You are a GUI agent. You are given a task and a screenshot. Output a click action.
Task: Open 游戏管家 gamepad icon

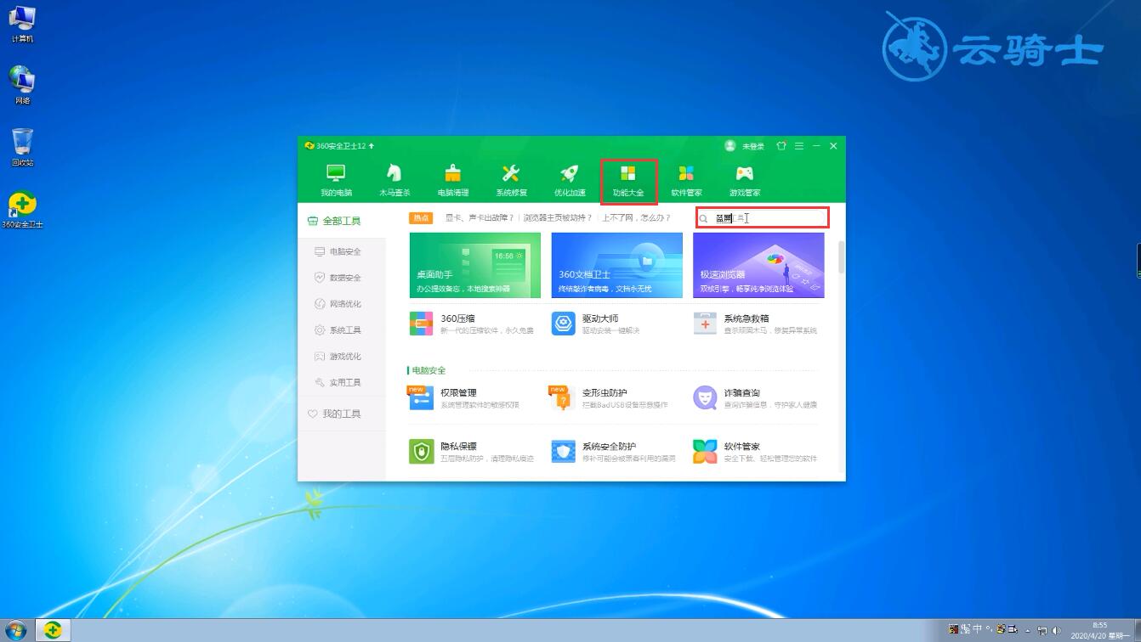(x=745, y=173)
